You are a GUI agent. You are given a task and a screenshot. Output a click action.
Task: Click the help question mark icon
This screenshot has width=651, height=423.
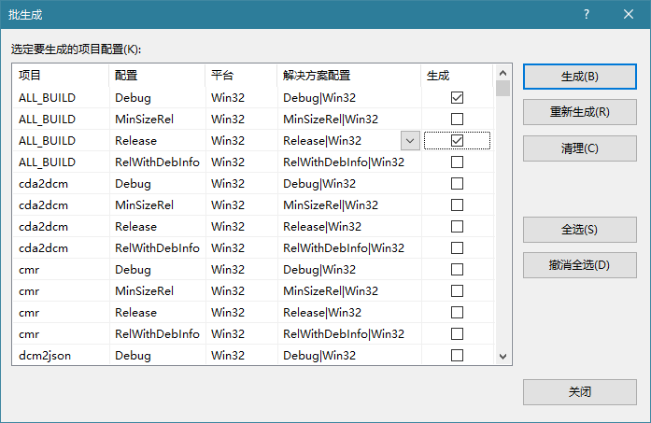(x=586, y=15)
